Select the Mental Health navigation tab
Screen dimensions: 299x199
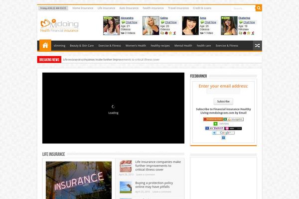[x=183, y=46]
